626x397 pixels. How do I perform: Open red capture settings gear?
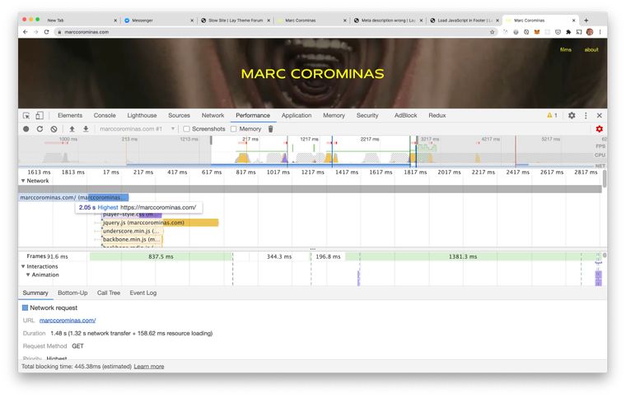pos(599,129)
